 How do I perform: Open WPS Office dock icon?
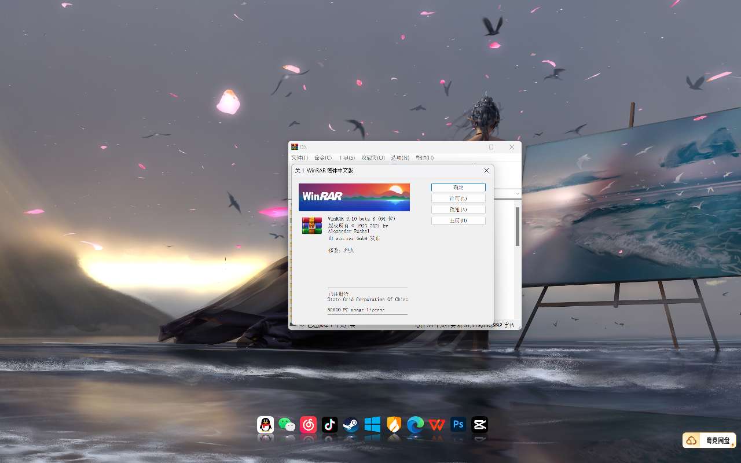coord(436,425)
